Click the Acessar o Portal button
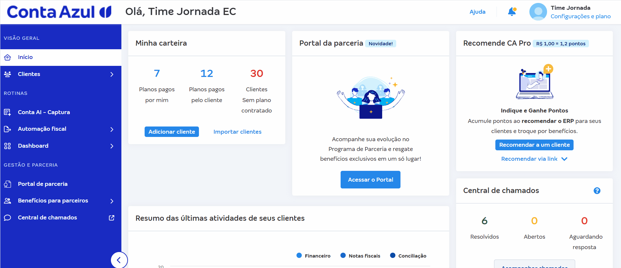The image size is (621, 268). click(x=370, y=180)
